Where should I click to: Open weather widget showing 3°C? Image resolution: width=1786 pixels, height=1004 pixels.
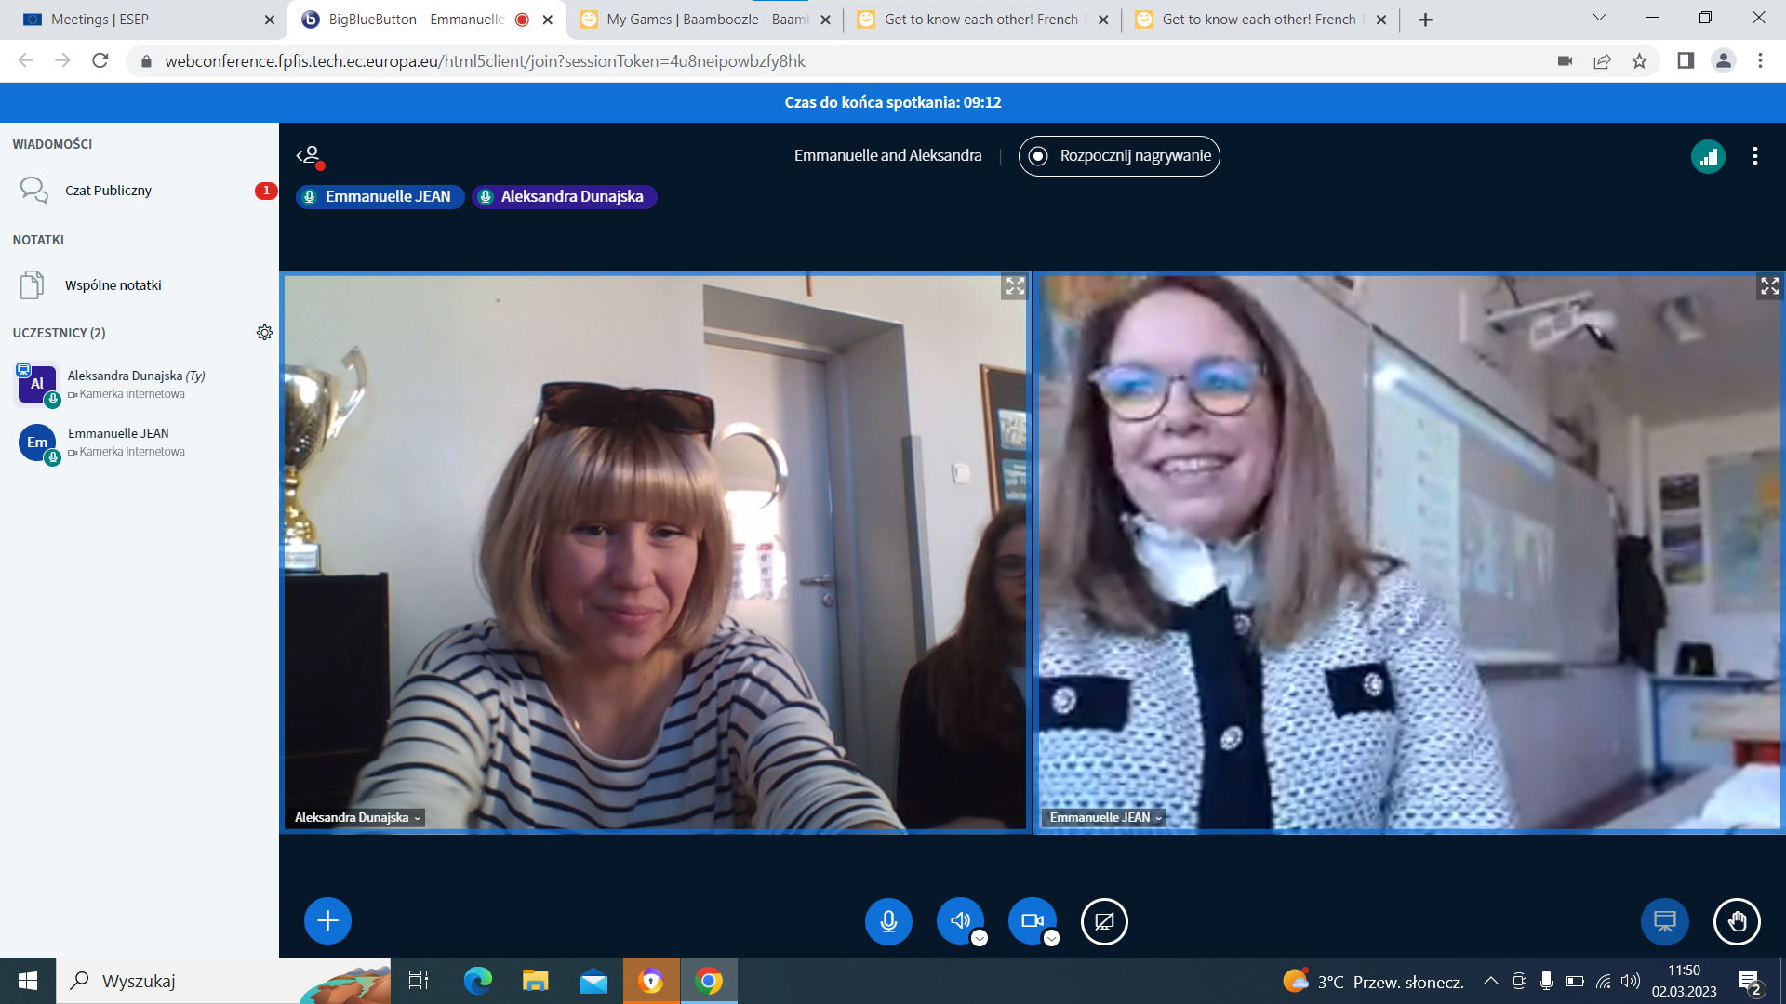pos(1373,982)
